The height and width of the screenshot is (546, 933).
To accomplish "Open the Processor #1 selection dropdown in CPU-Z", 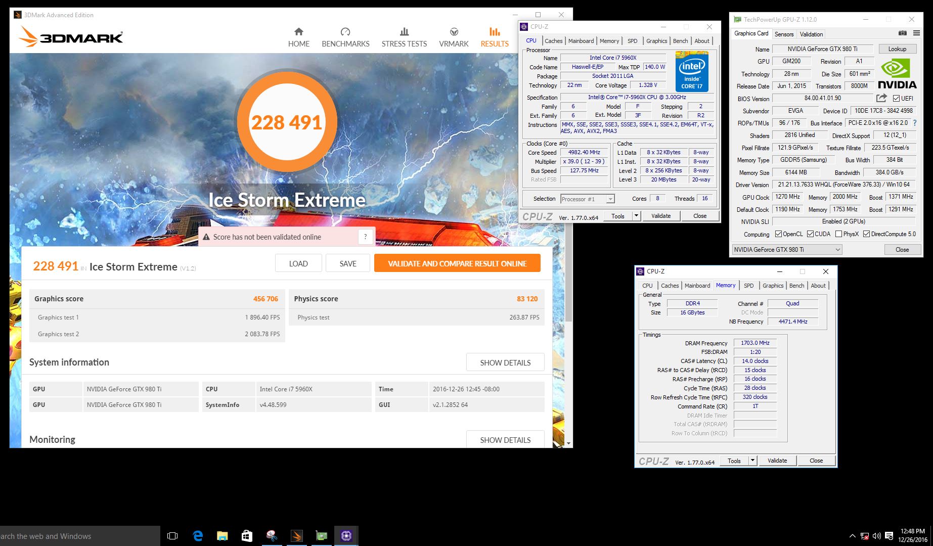I will coord(588,199).
